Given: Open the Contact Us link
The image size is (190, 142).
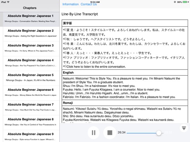Looking at the screenshot, I should click(x=89, y=4).
